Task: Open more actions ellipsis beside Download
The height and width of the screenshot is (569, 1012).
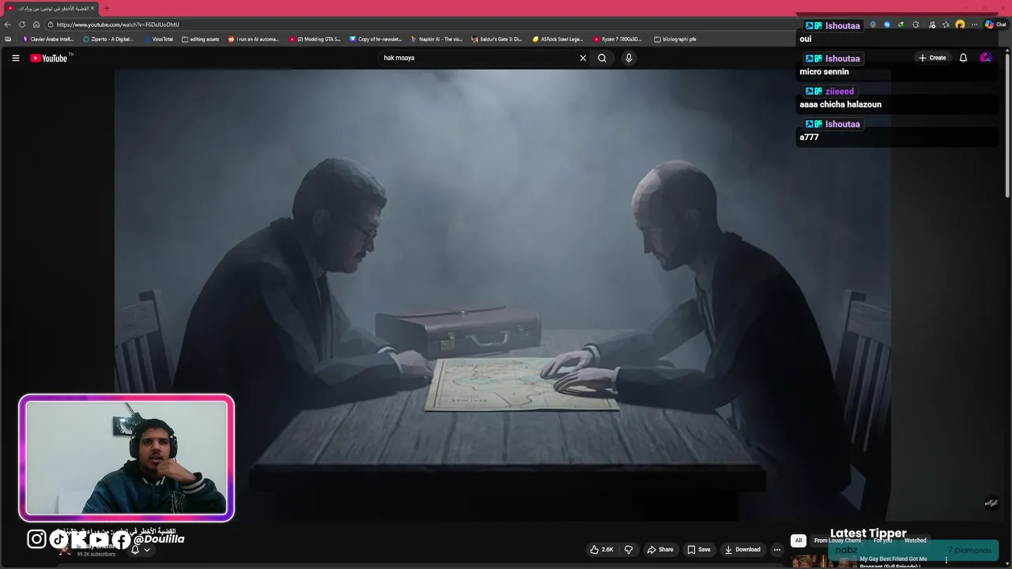Action: 777,549
